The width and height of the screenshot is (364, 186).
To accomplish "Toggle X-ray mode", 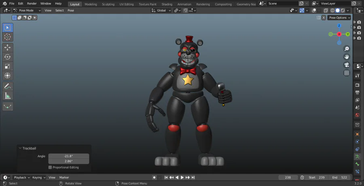I will pyautogui.click(x=326, y=11).
